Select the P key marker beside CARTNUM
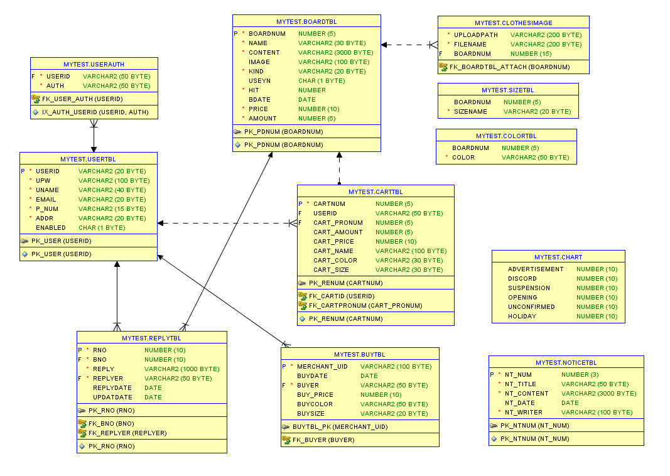The height and width of the screenshot is (476, 670). pos(300,203)
